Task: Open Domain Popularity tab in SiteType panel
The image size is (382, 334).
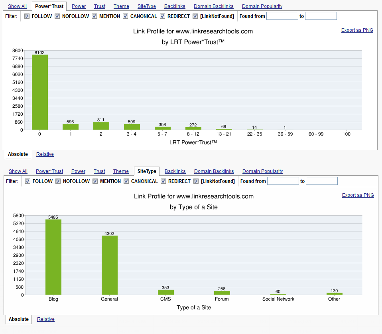Action: click(263, 171)
